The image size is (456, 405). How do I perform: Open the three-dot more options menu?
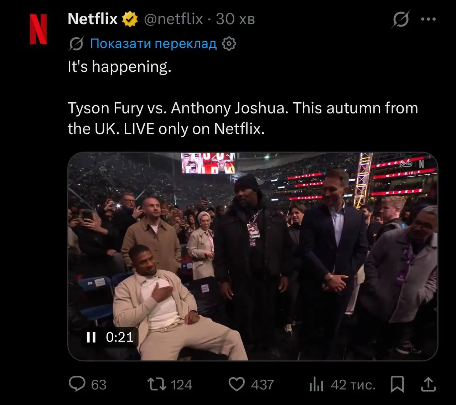coord(428,19)
